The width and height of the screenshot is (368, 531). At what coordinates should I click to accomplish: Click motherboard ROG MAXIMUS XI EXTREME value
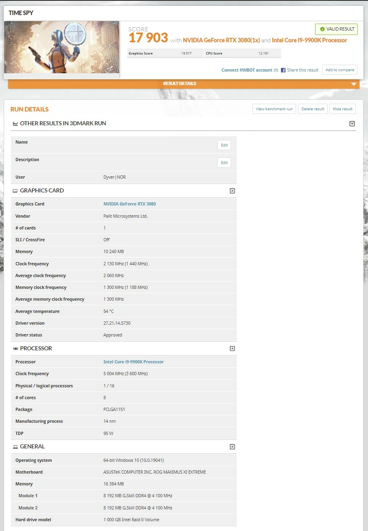coord(155,472)
